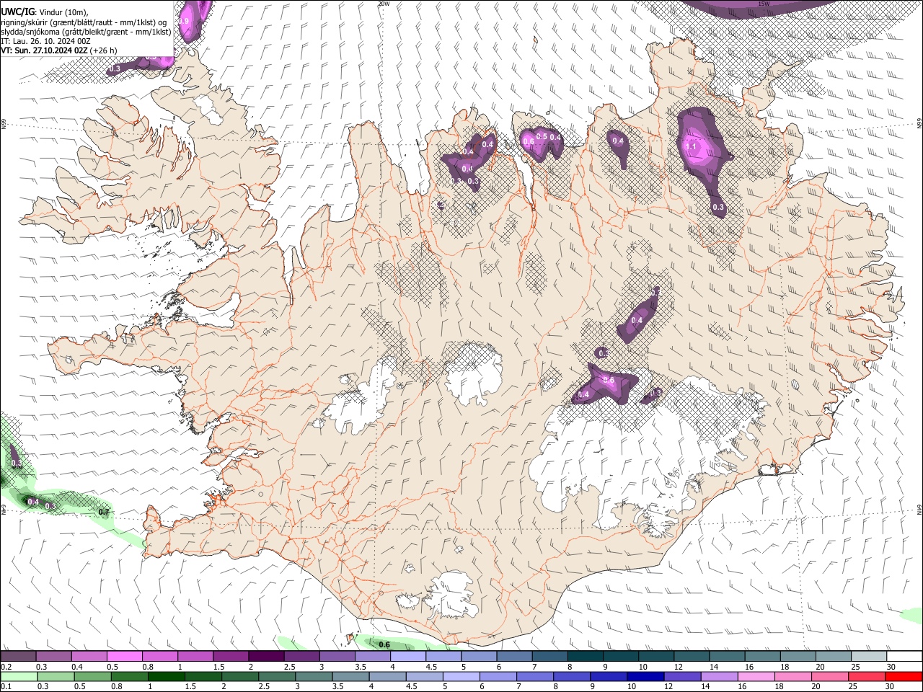Pick the white 30 swatch ending the top legend row
The width and height of the screenshot is (923, 692).
coord(904,657)
